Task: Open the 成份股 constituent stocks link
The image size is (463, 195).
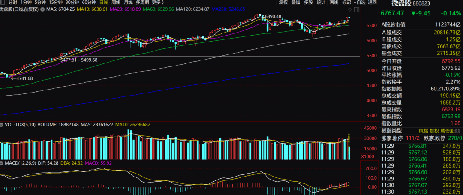Action: coord(451,131)
